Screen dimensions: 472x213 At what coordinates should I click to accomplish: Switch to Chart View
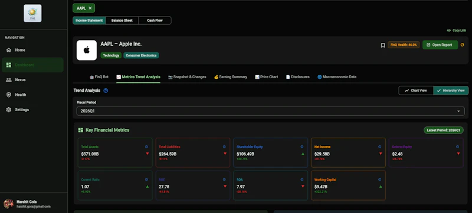416,91
